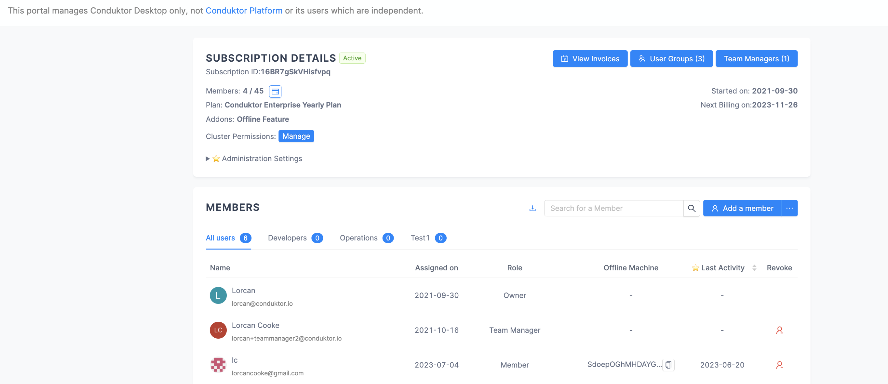888x384 pixels.
Task: Click Add a member button
Action: 742,208
